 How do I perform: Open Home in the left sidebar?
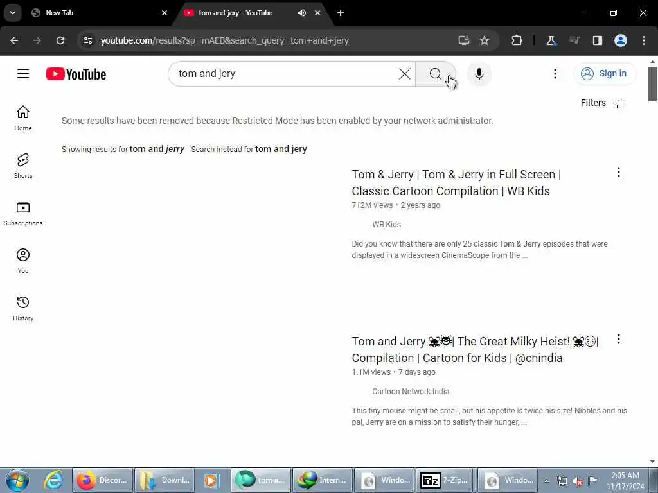coord(23,118)
